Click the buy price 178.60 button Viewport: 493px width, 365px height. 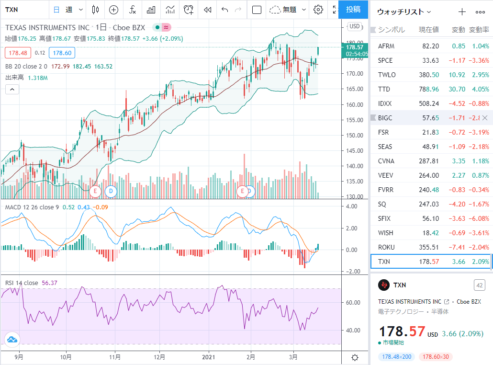62,53
